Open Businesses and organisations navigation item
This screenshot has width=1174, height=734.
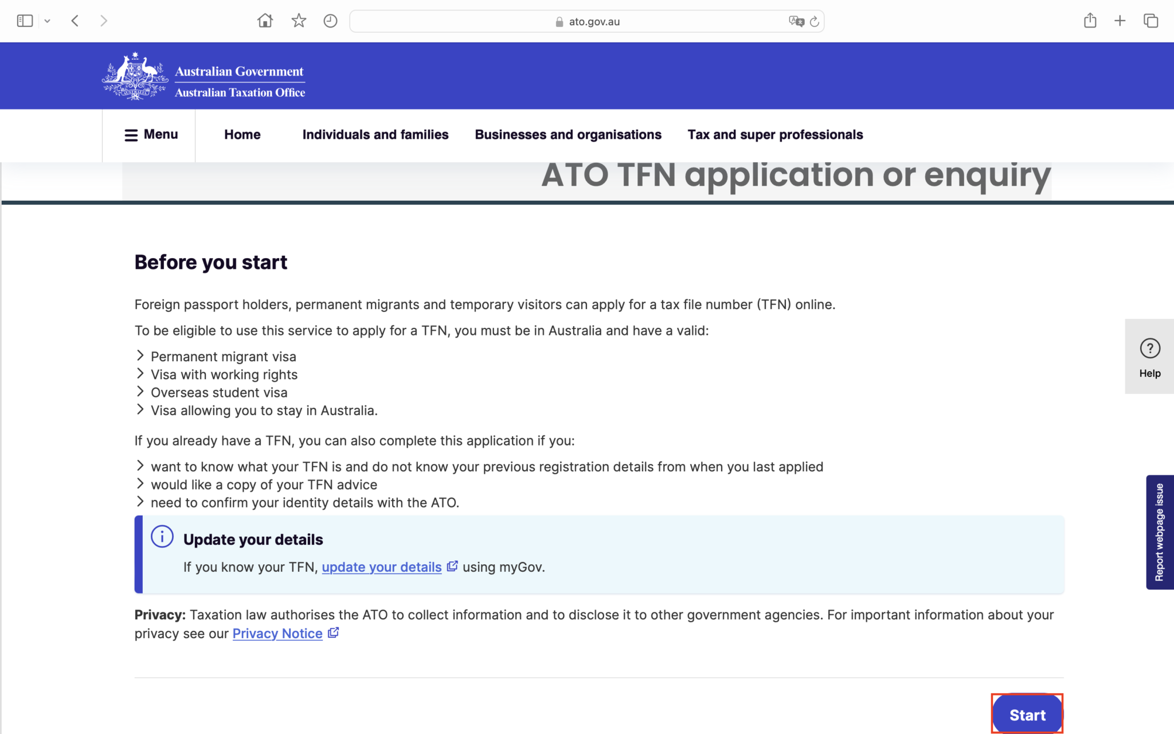(568, 135)
